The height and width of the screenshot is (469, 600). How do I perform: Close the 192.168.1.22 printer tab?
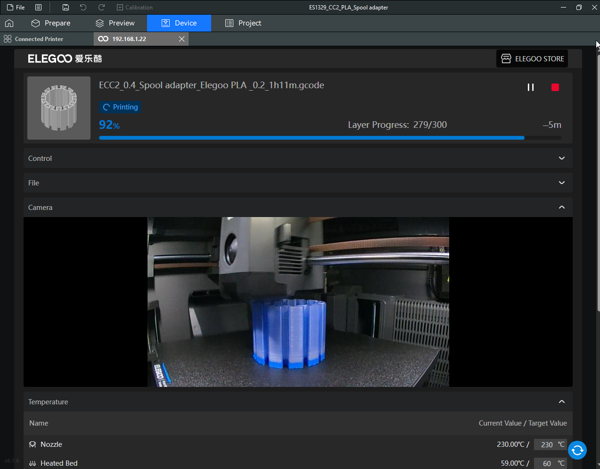pos(181,39)
